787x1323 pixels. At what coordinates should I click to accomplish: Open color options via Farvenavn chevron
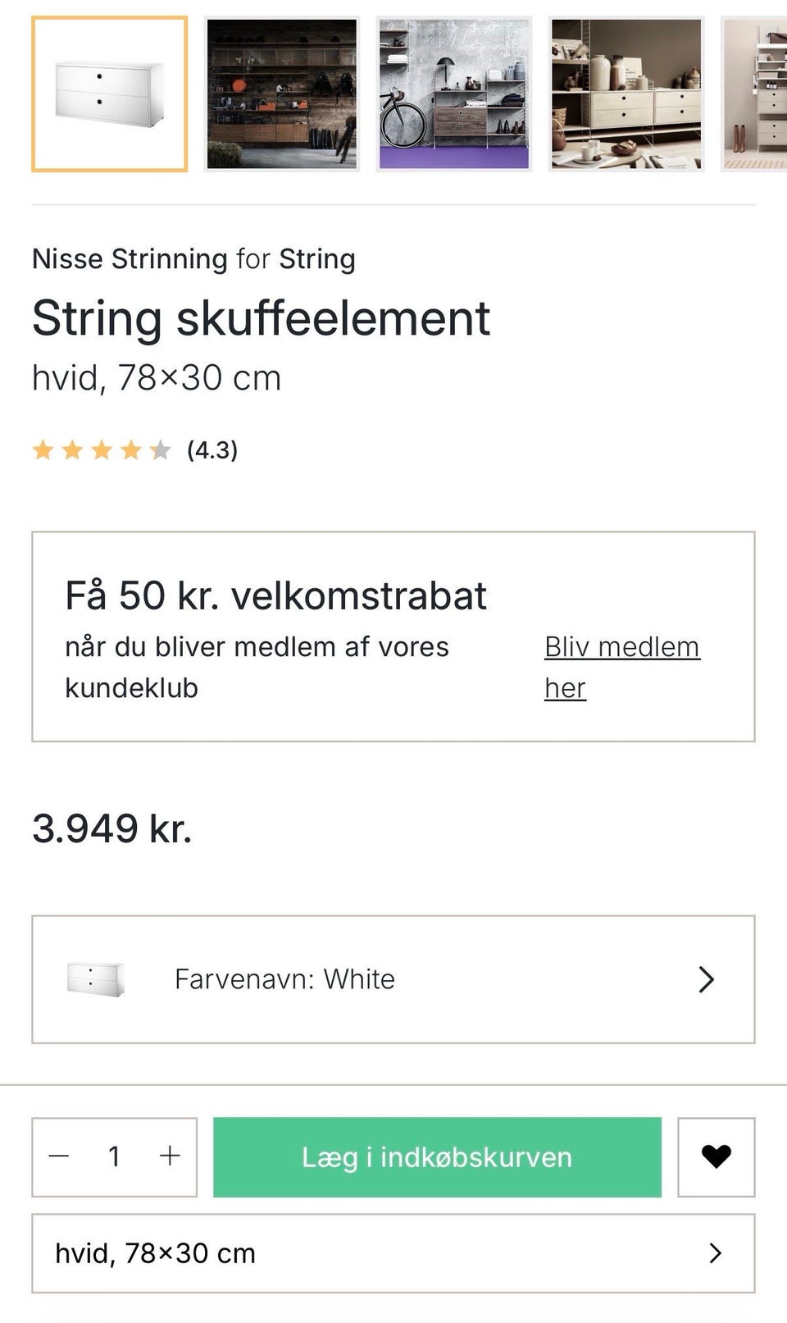tap(706, 979)
